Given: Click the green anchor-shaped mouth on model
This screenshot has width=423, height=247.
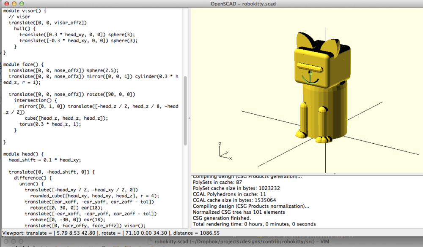Looking at the screenshot, I should click(x=310, y=78).
